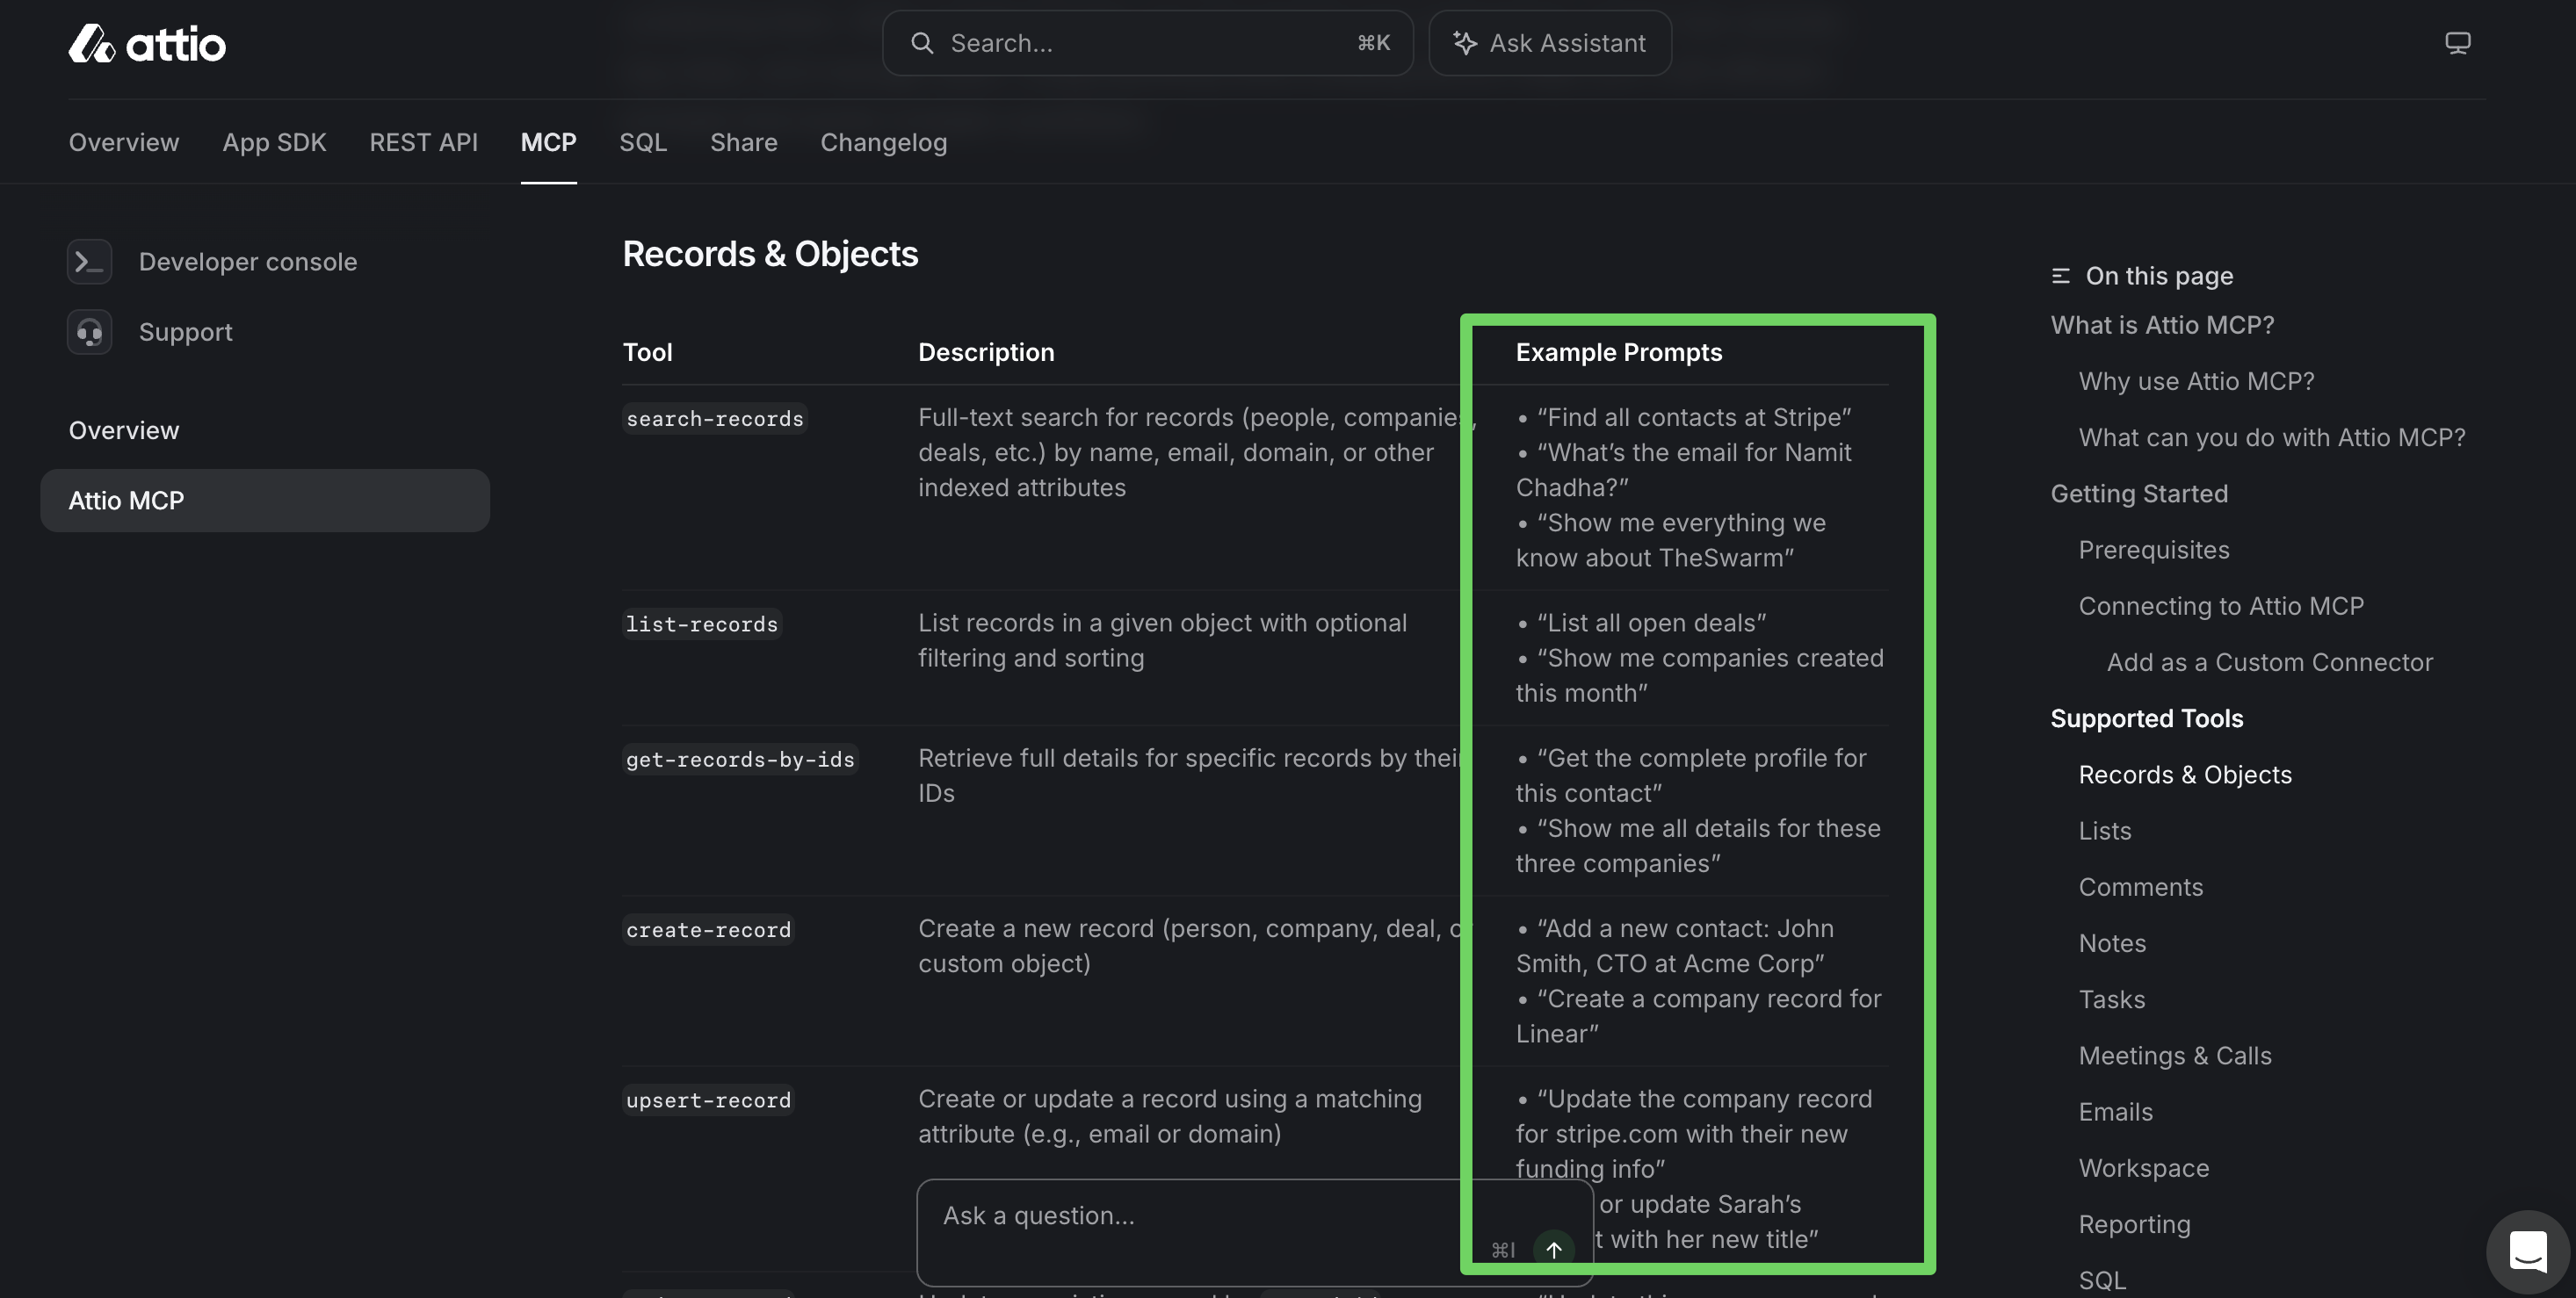Image resolution: width=2576 pixels, height=1298 pixels.
Task: Click "Create a company record for Linear" prompt
Action: pyautogui.click(x=1698, y=1016)
